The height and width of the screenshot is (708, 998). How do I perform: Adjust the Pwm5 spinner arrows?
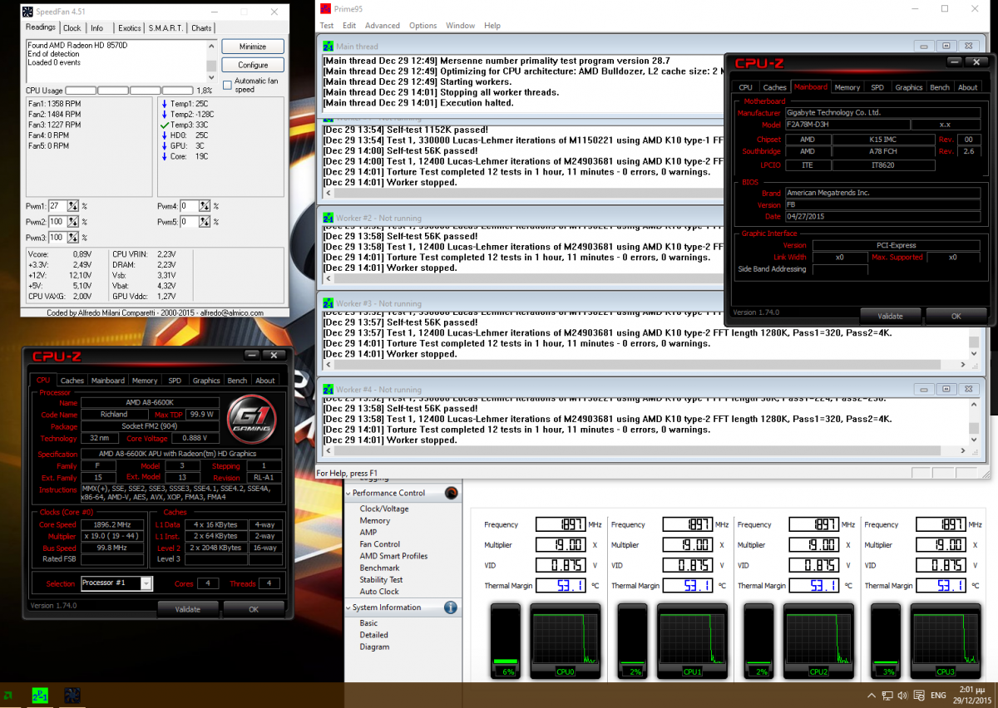pos(205,222)
